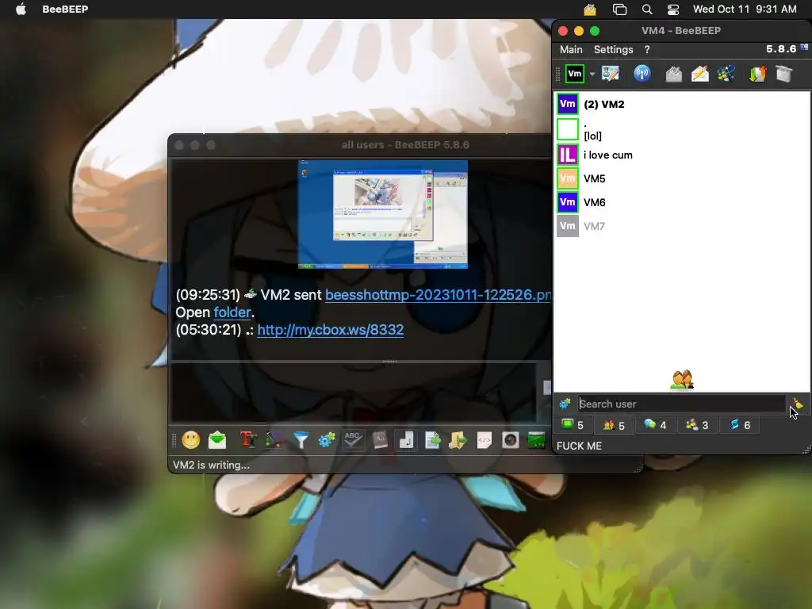Toggle the ABC spell checking button
The image size is (812, 609).
click(353, 440)
